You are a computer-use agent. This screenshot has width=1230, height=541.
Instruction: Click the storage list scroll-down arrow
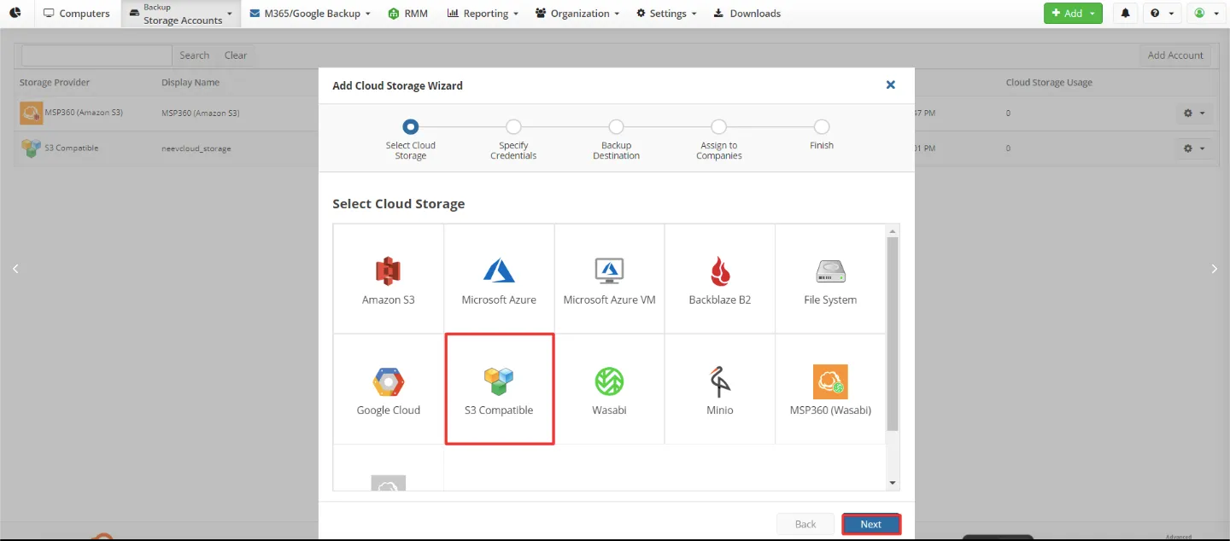893,484
